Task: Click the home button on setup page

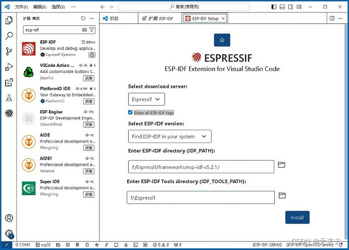Action: [222, 40]
